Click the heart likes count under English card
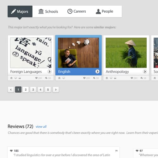158x158 pixels. pos(87,78)
